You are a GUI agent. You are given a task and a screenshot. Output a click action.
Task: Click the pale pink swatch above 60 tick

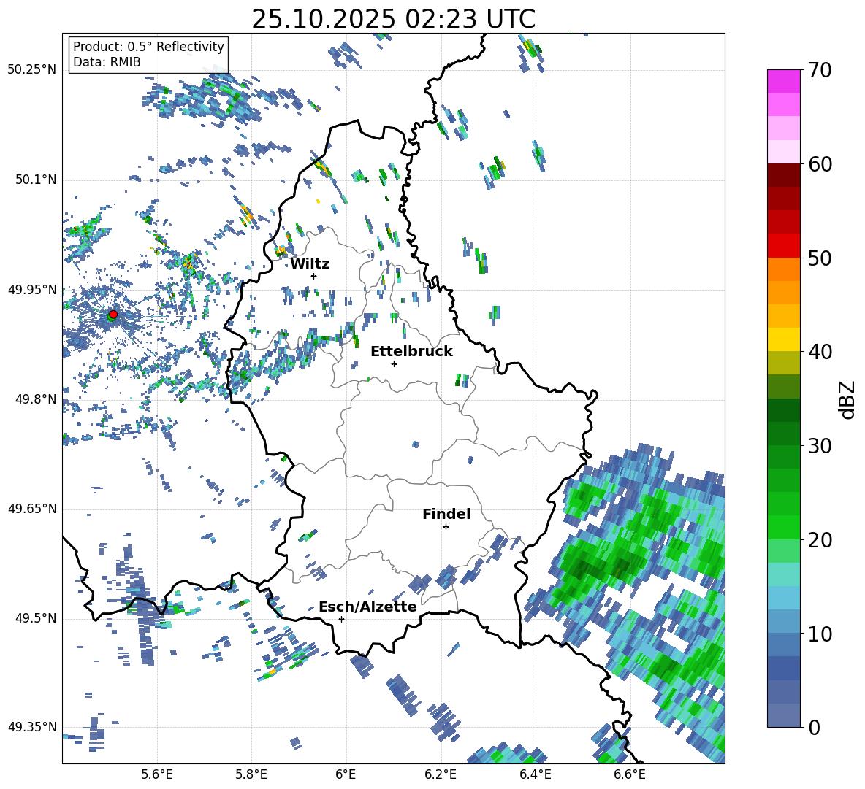tap(783, 152)
